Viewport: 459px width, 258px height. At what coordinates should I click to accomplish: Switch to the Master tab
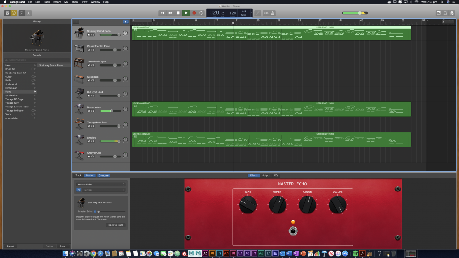click(x=90, y=175)
